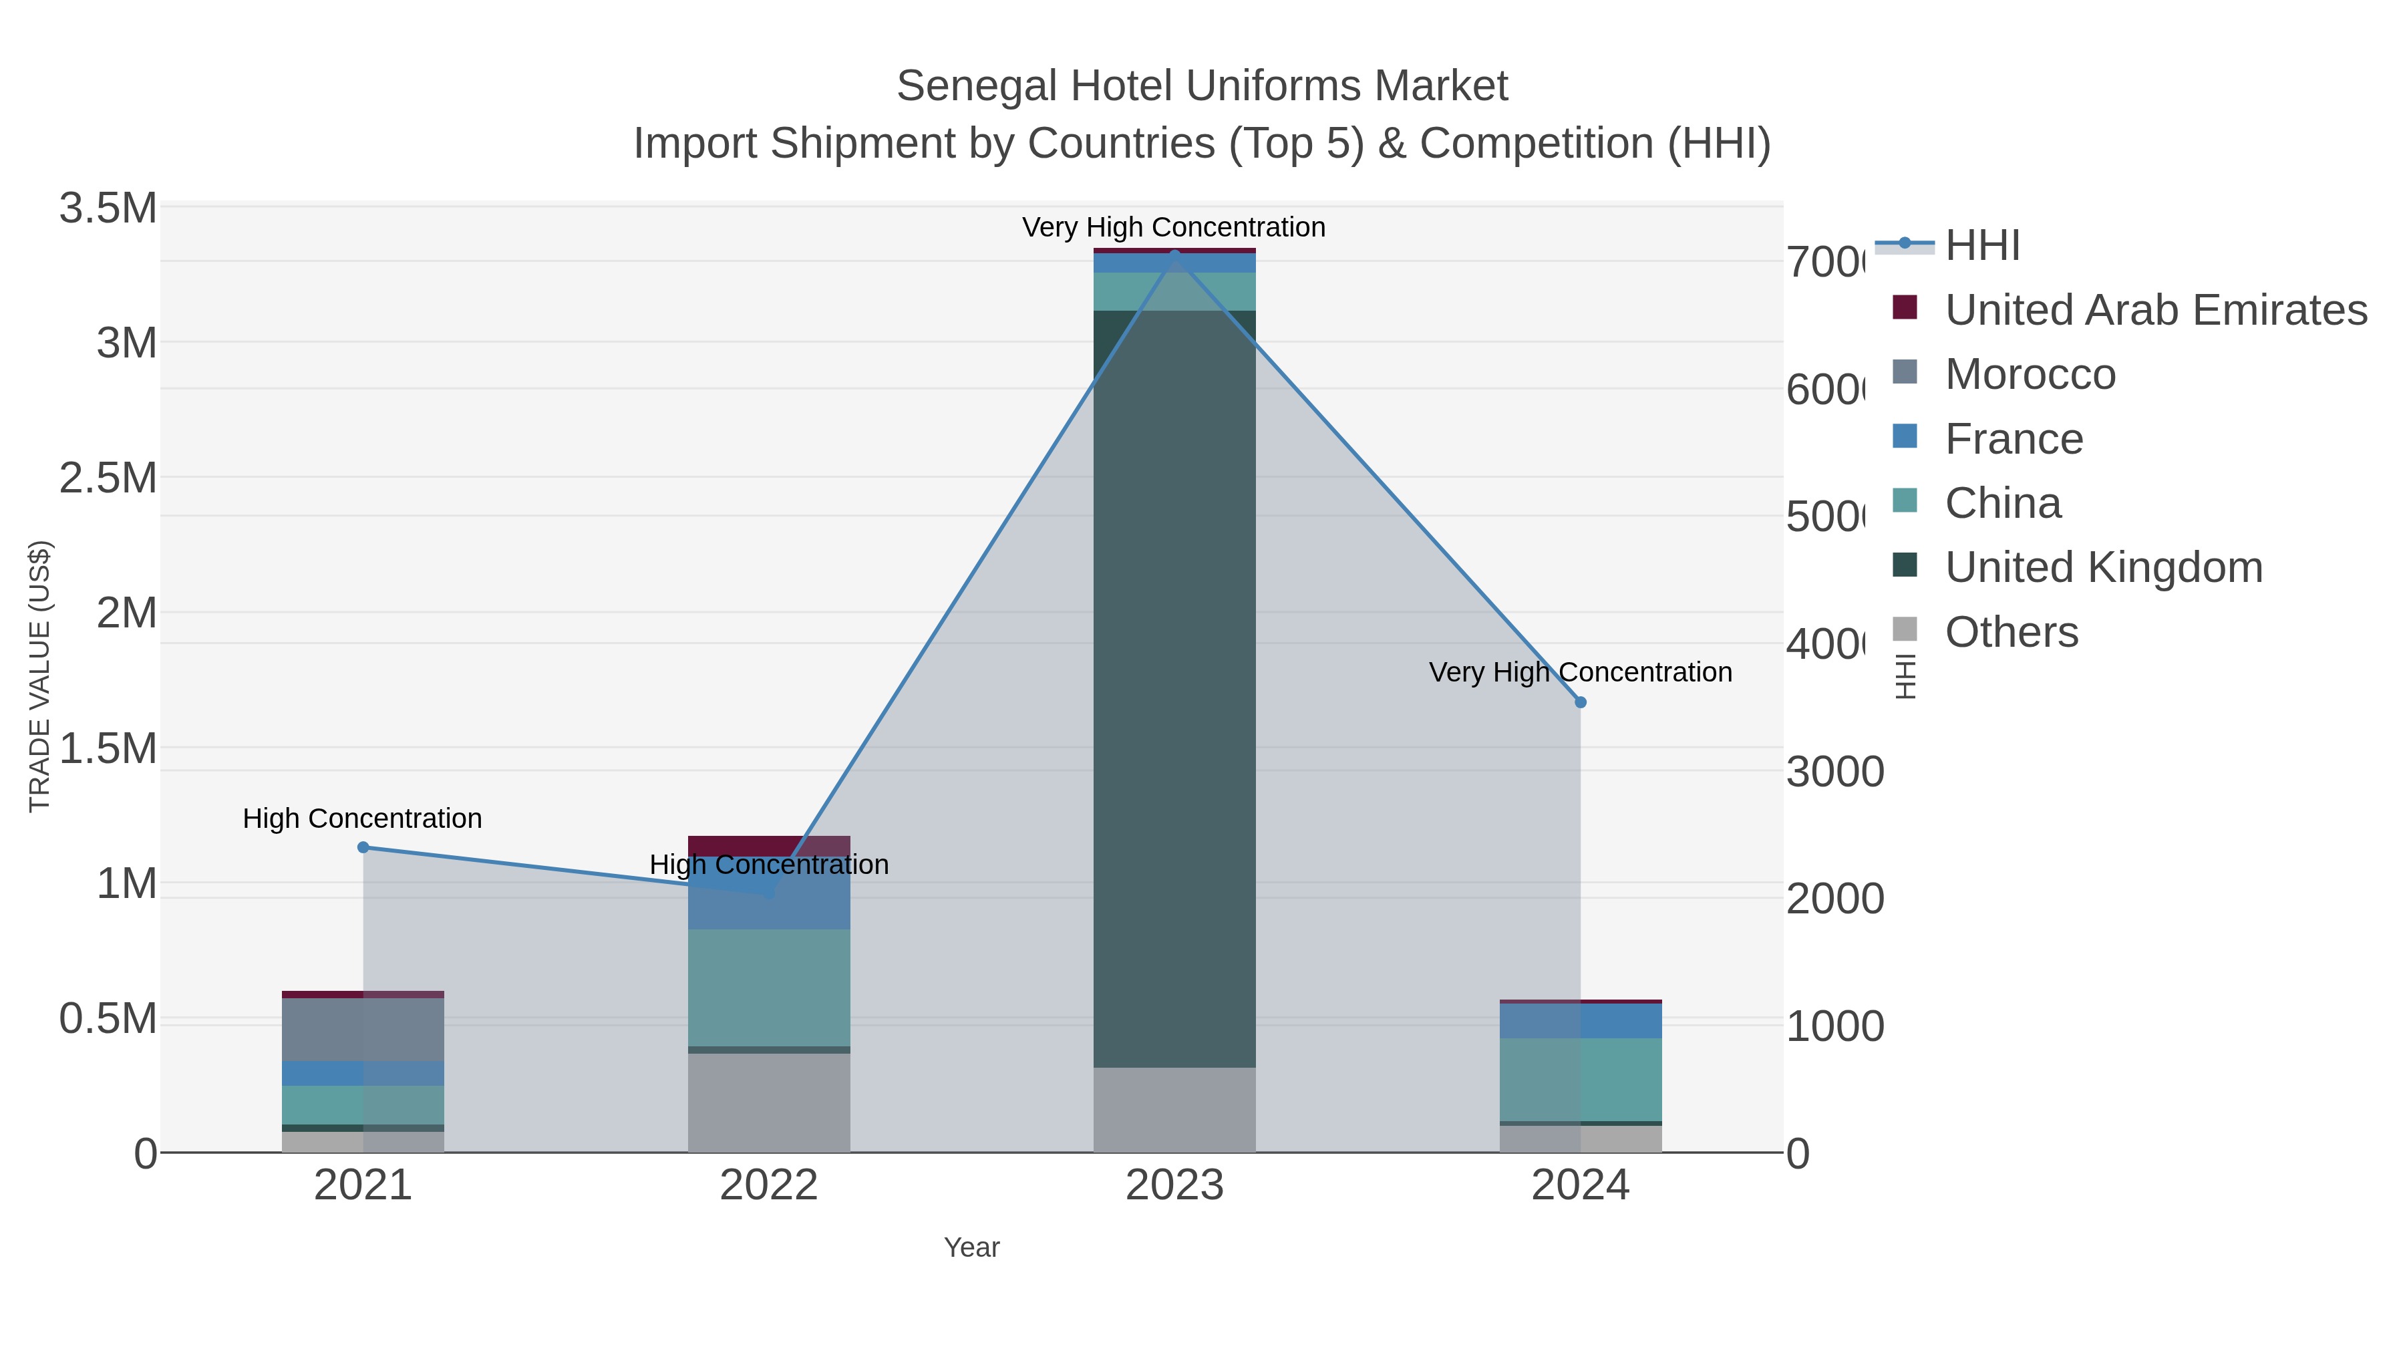
Task: Click the United Kingdom dark green swatch
Action: pyautogui.click(x=1905, y=565)
